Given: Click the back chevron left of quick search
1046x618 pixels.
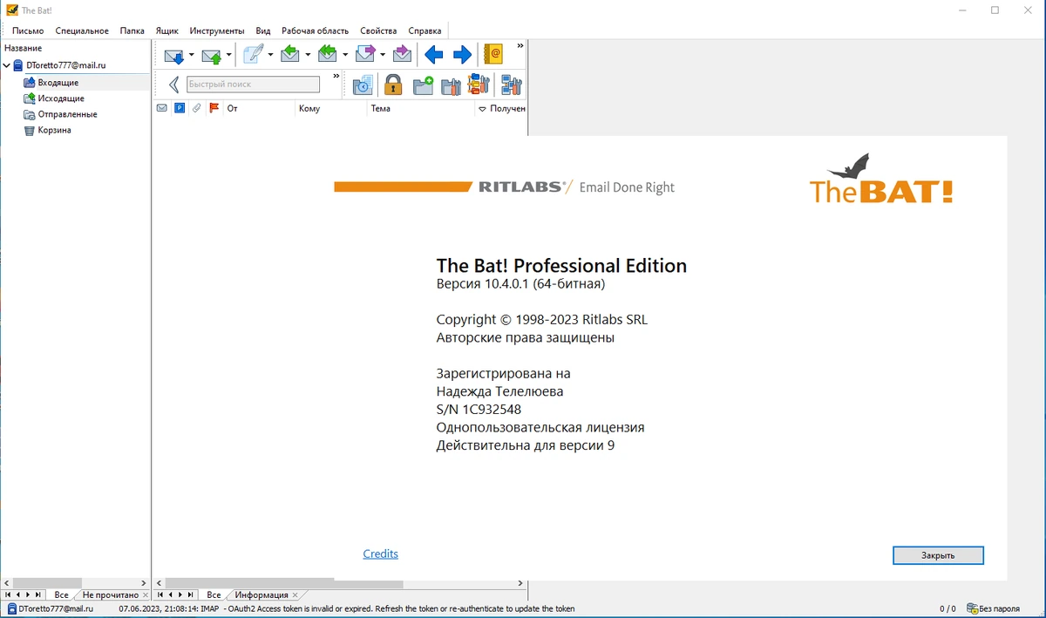Looking at the screenshot, I should 173,85.
